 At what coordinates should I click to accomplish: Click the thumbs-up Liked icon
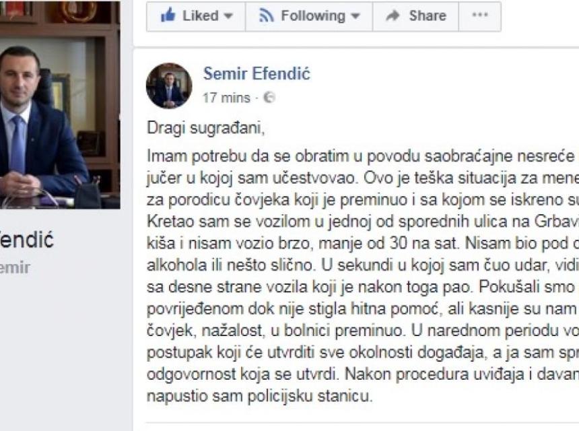(168, 15)
